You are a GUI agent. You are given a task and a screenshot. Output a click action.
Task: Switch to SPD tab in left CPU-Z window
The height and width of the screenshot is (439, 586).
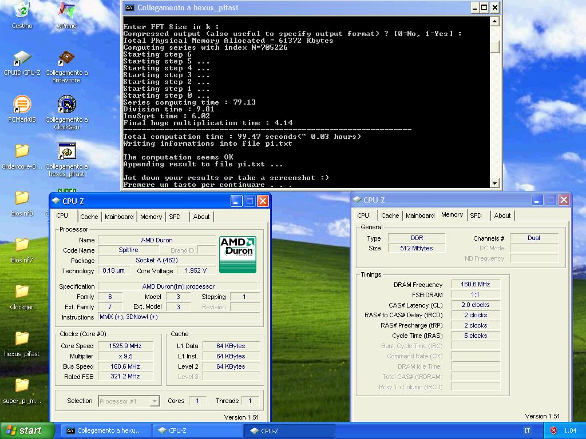pyautogui.click(x=175, y=217)
